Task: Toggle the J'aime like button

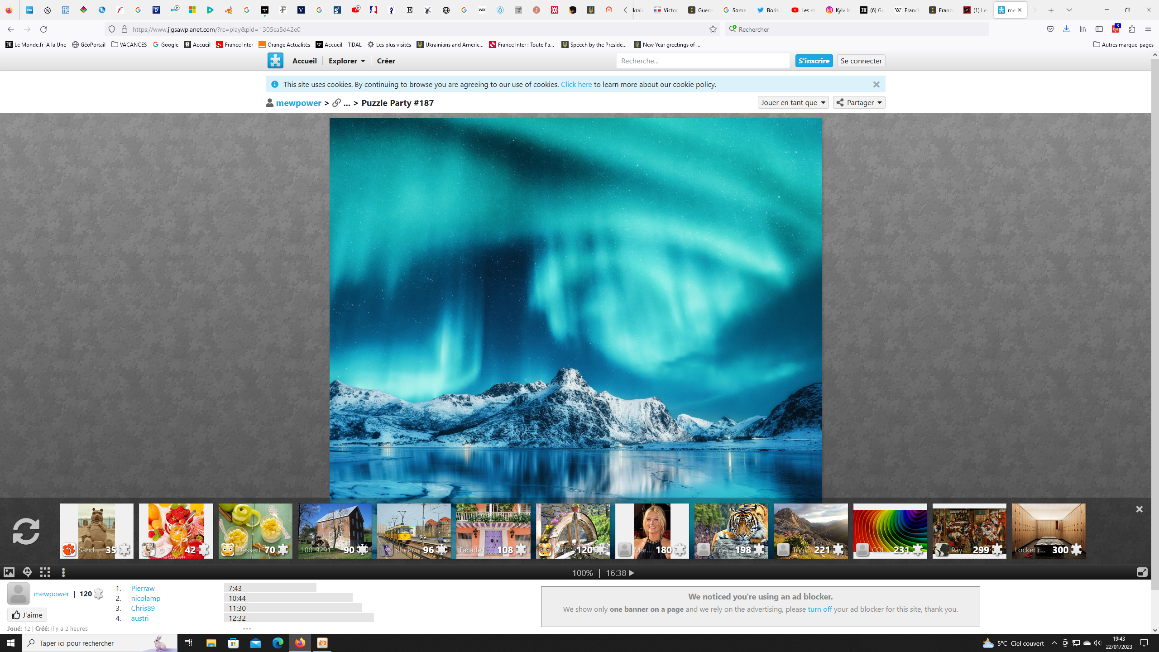Action: [x=27, y=615]
